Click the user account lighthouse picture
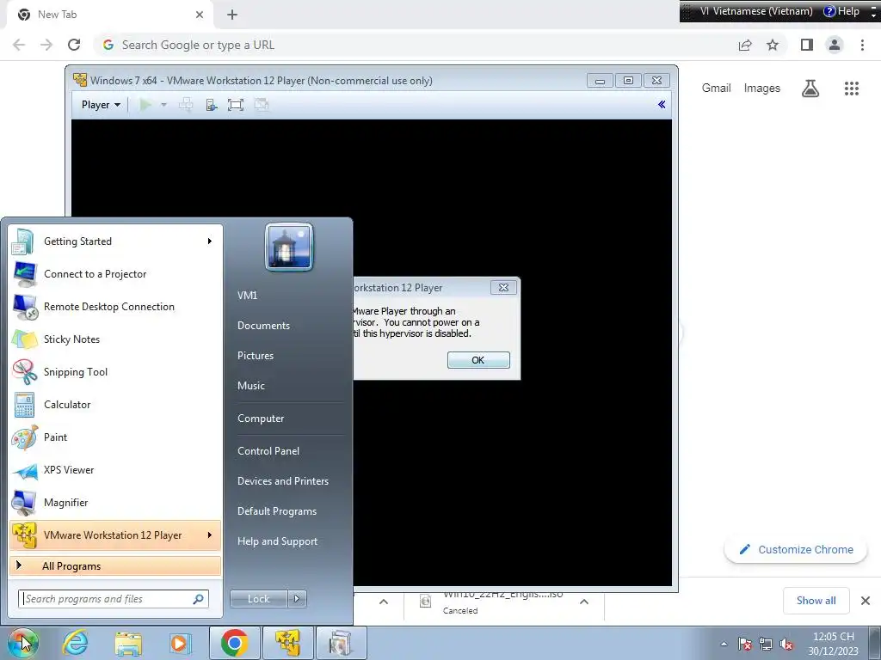881x660 pixels. [289, 247]
